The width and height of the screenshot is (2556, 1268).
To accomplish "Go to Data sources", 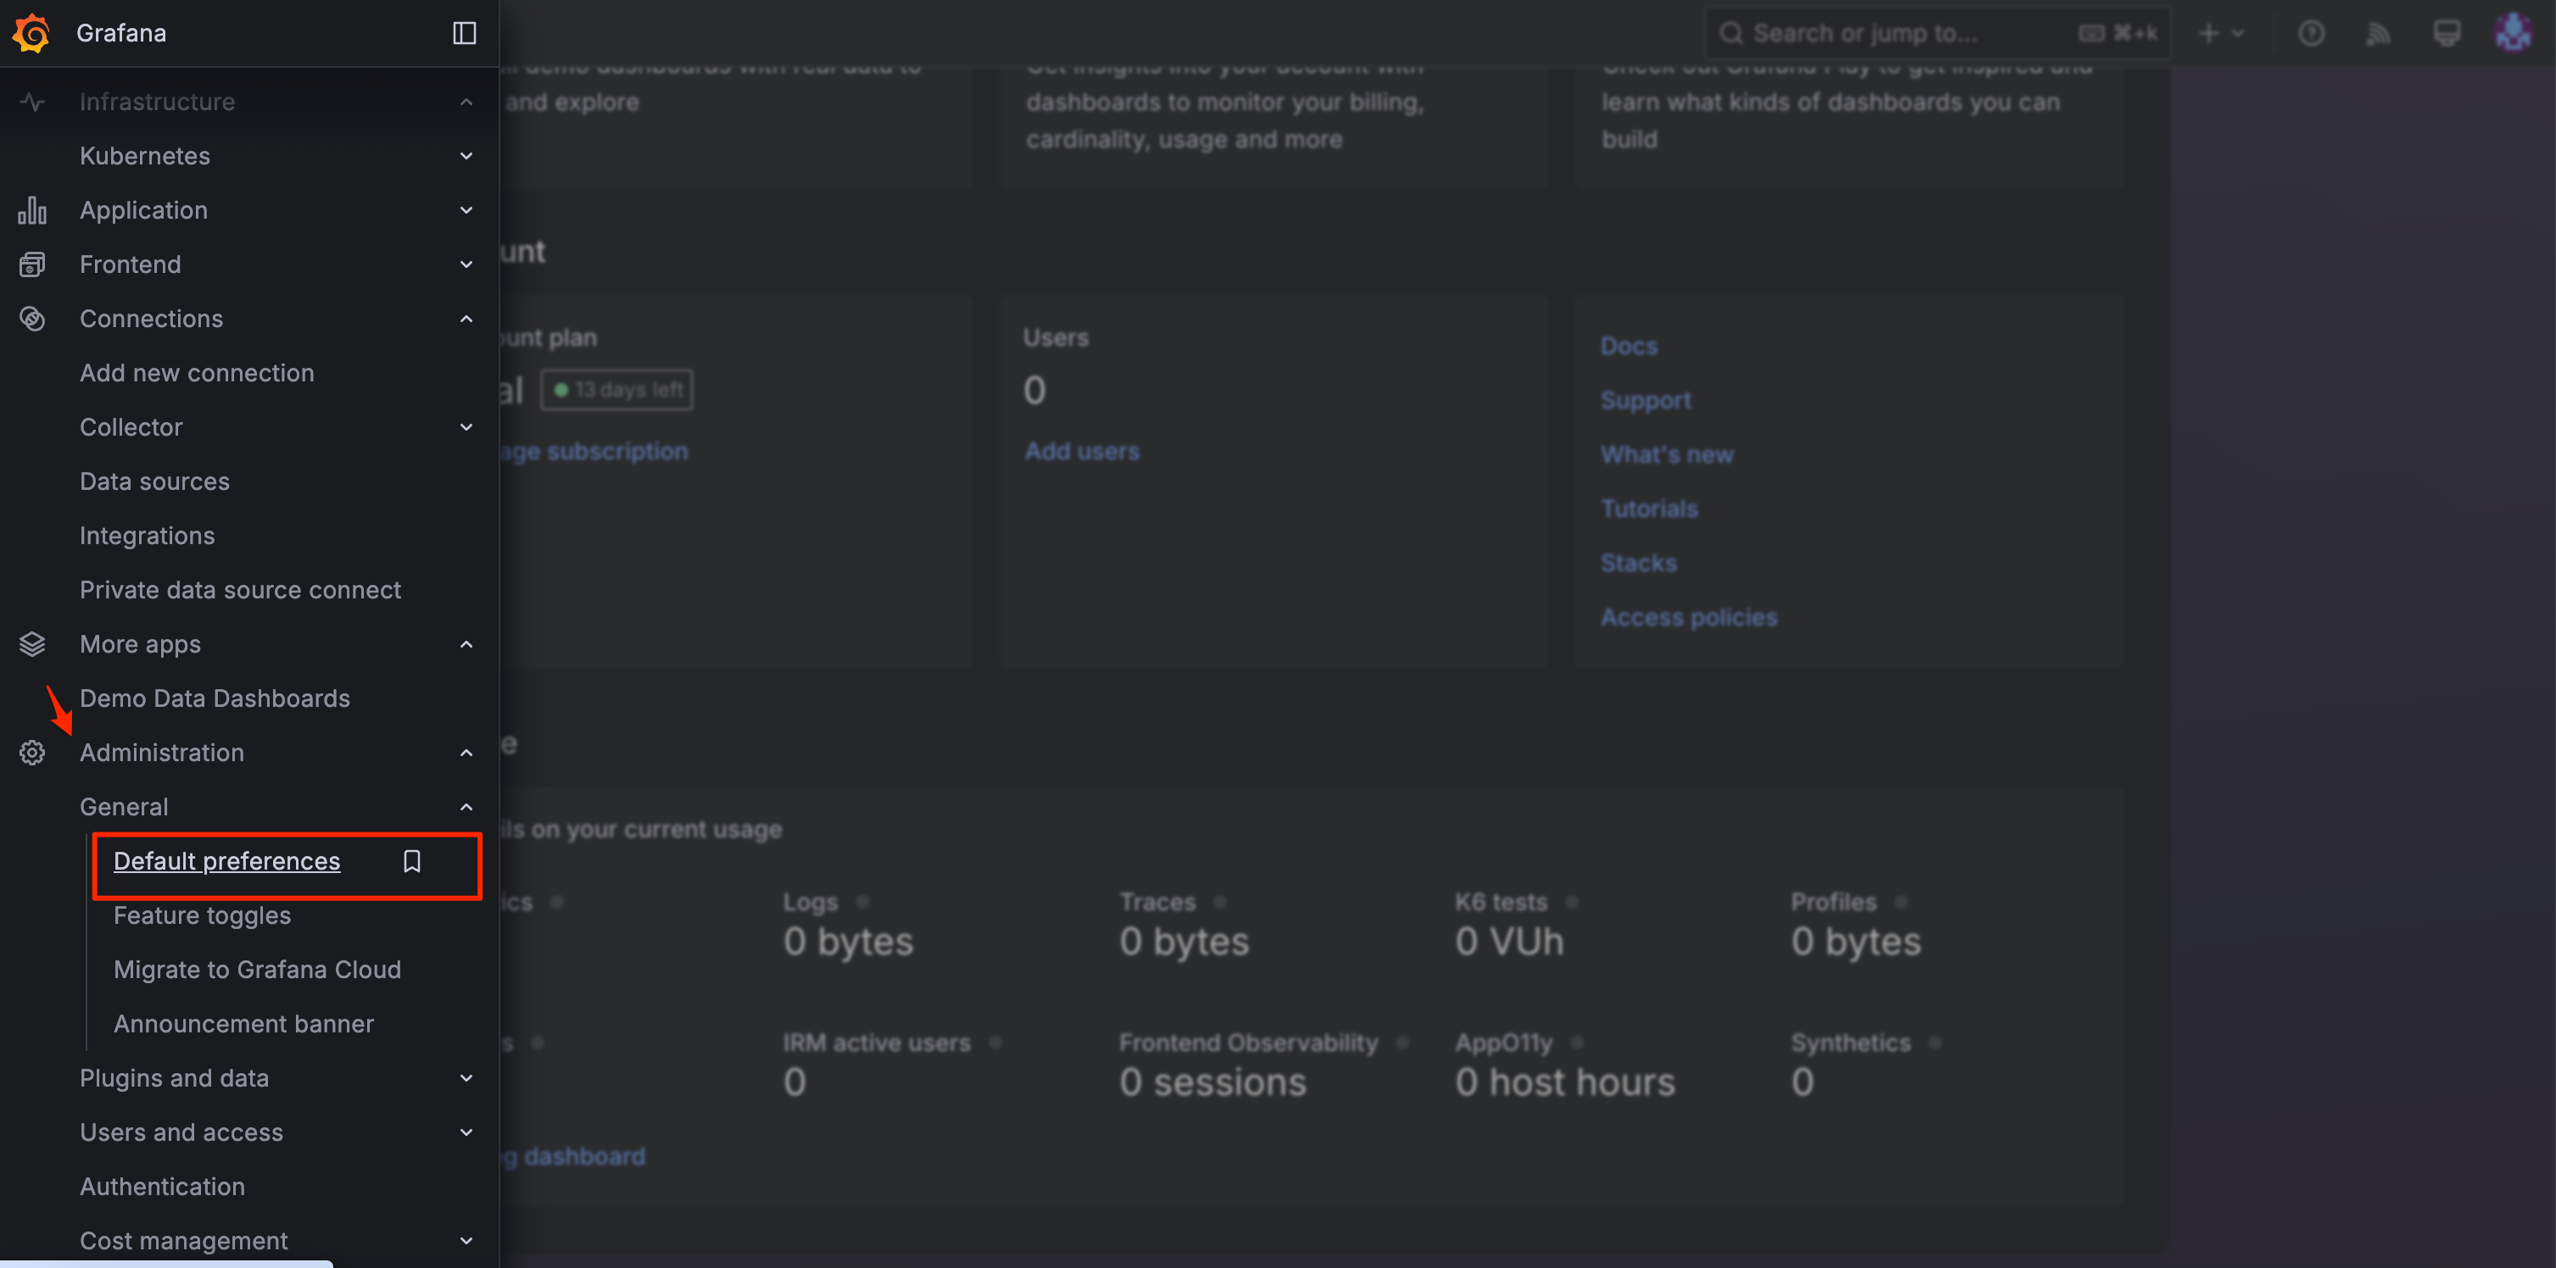I will coord(155,481).
